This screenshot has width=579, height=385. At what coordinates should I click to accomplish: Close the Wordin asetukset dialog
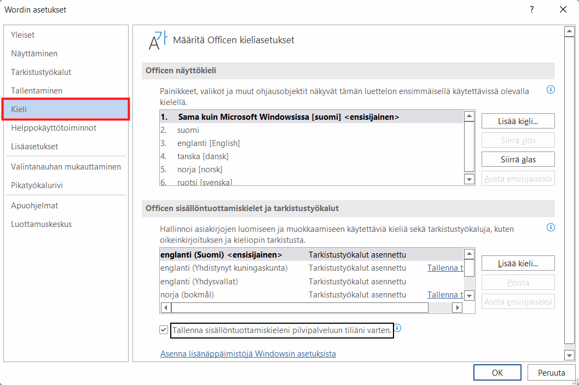[563, 10]
